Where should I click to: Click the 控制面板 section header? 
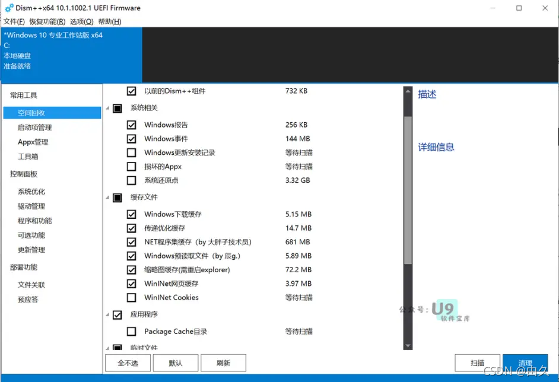point(24,174)
